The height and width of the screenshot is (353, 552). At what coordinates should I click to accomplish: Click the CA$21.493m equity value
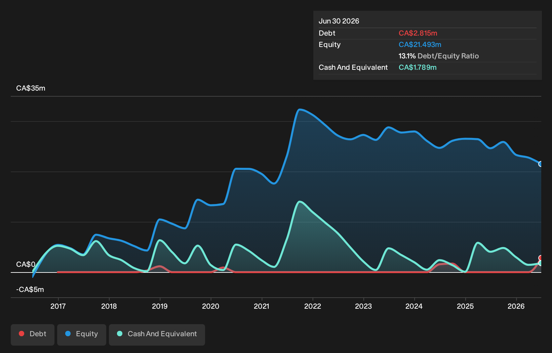tap(420, 45)
